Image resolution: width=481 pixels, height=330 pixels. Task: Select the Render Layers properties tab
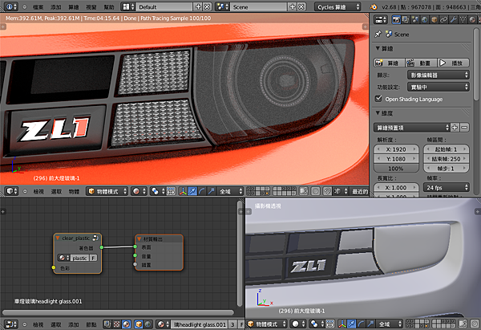coord(406,19)
